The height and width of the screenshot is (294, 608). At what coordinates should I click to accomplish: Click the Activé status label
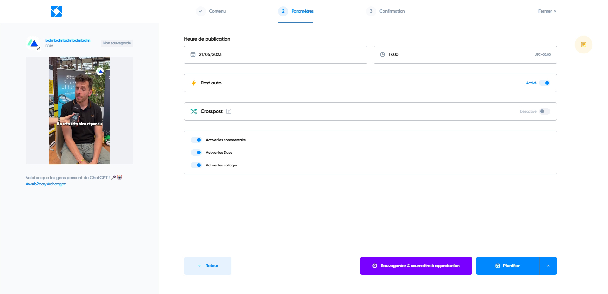pos(531,83)
